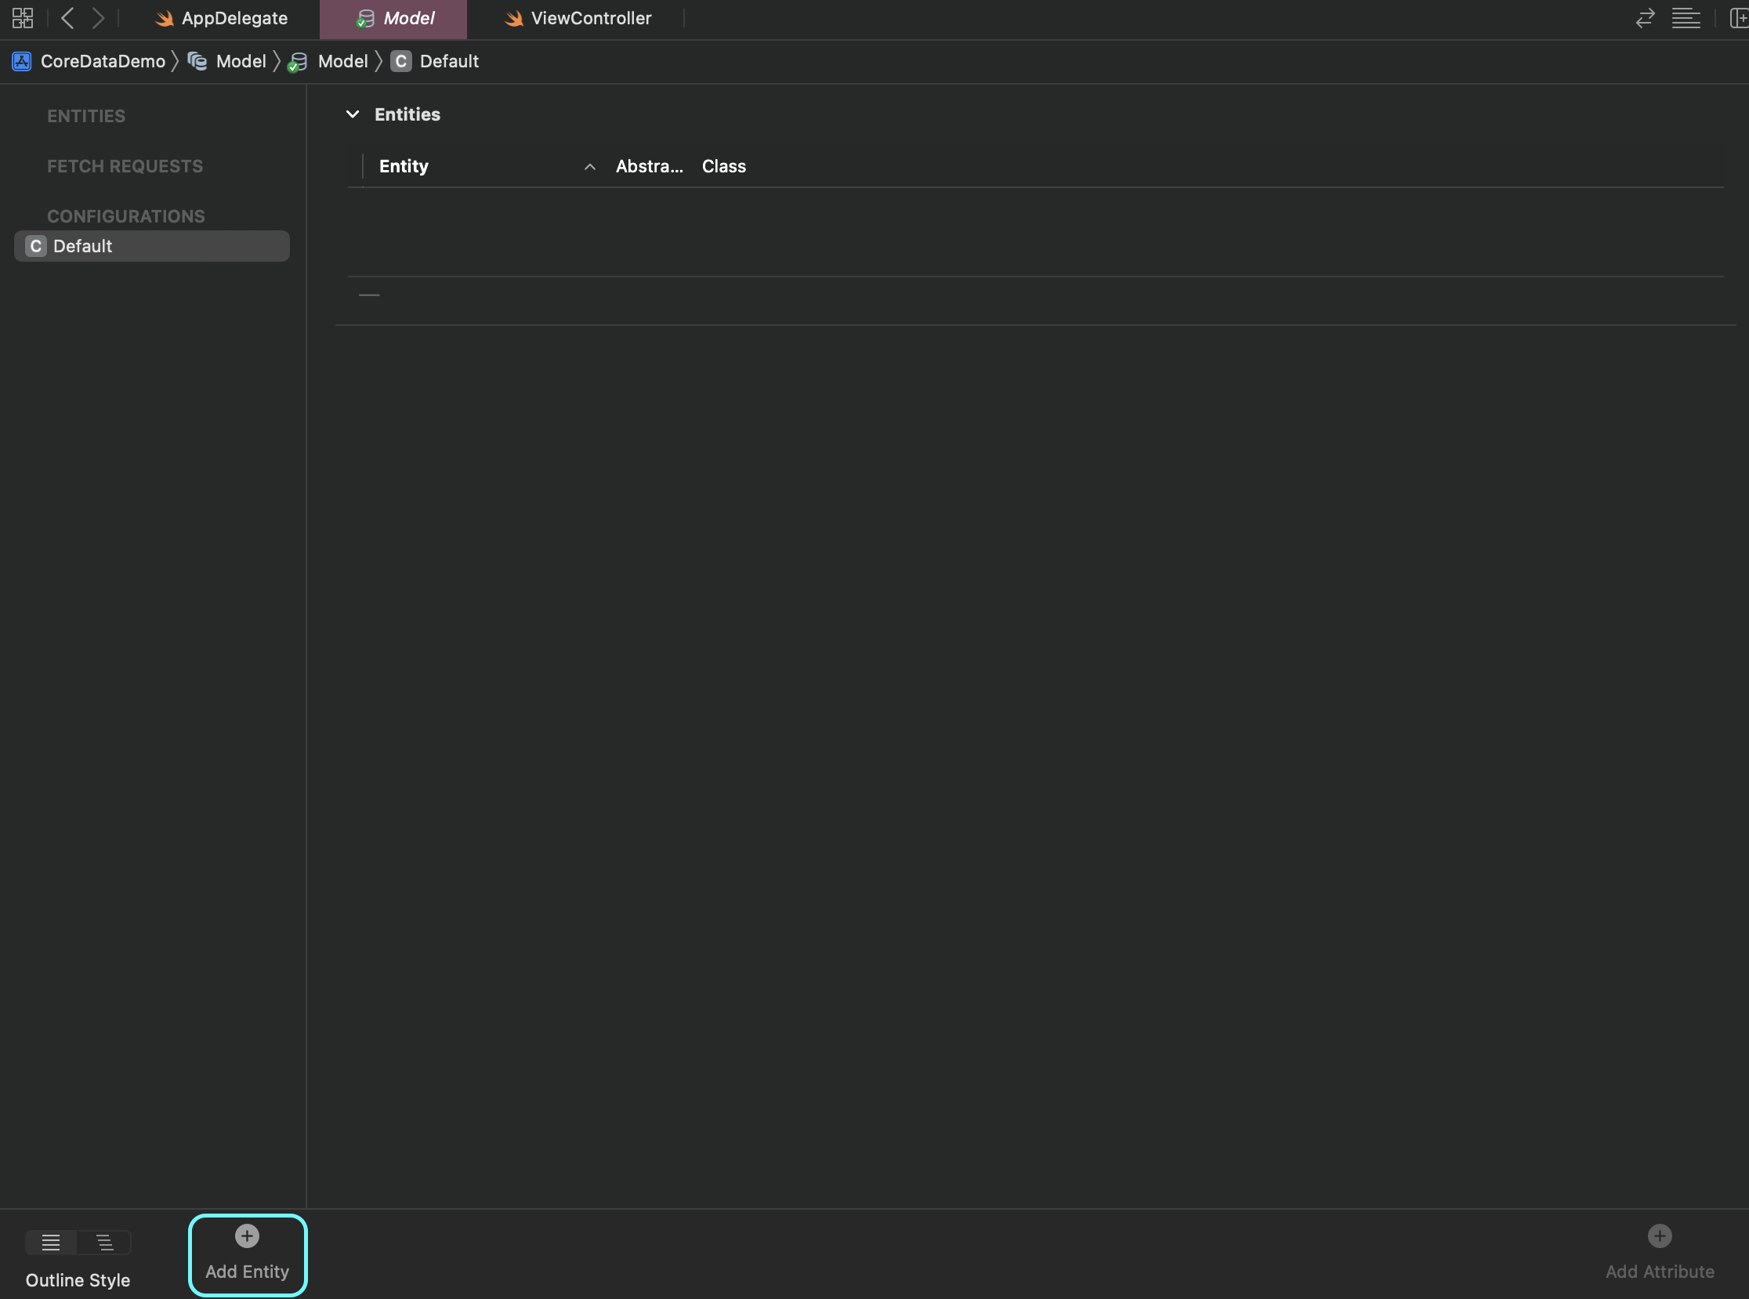
Task: Click the Abstract column header
Action: pyautogui.click(x=649, y=167)
